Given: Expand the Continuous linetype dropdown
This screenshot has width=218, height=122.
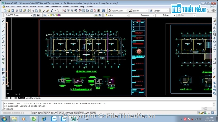Looking at the screenshot, I should click(142, 15).
